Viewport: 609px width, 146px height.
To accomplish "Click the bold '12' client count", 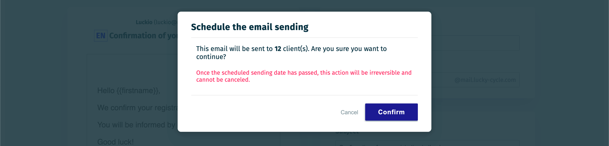I will [x=278, y=49].
